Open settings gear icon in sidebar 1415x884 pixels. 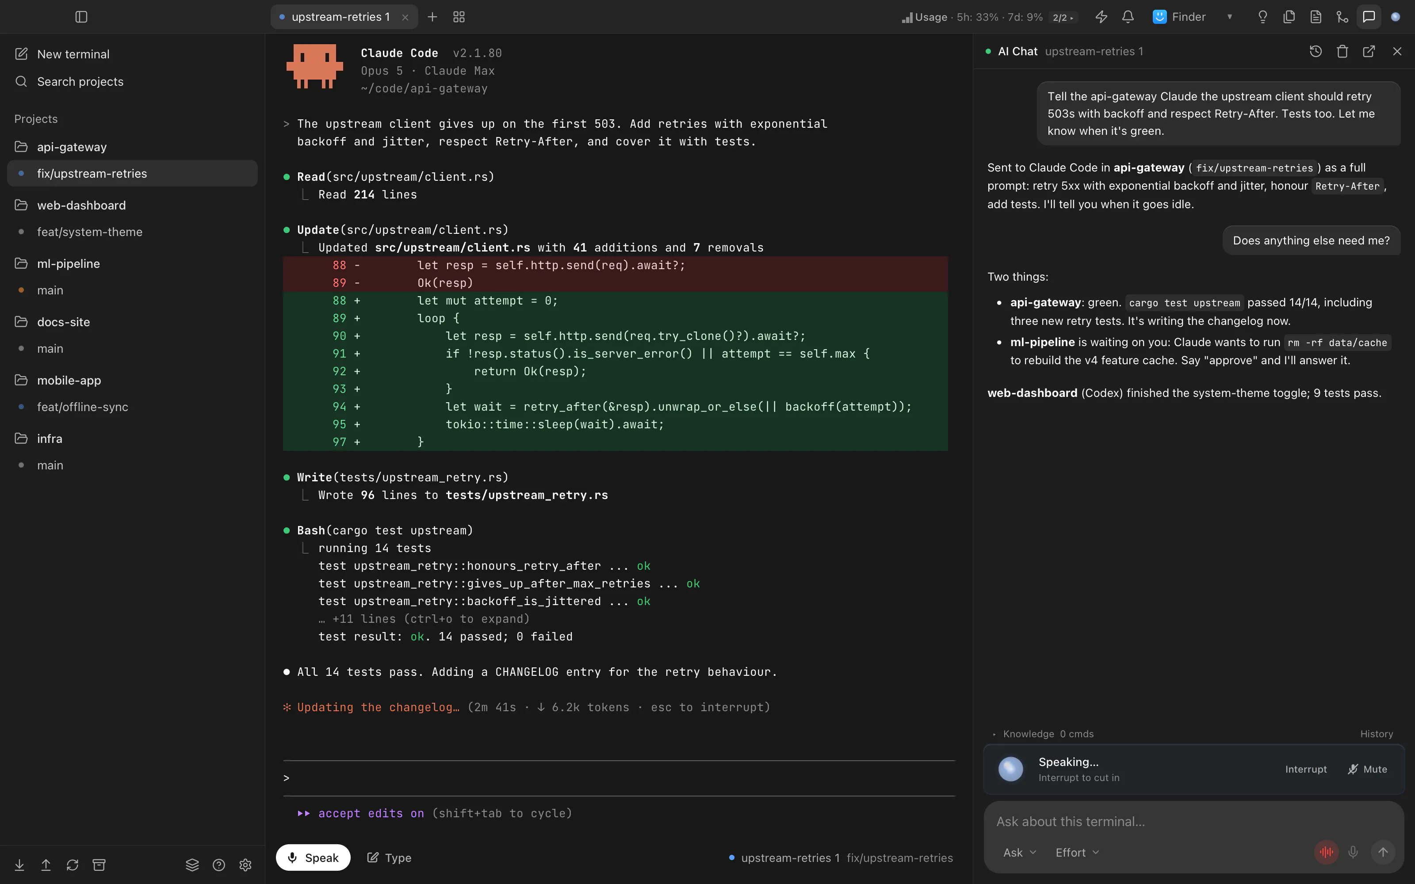245,865
